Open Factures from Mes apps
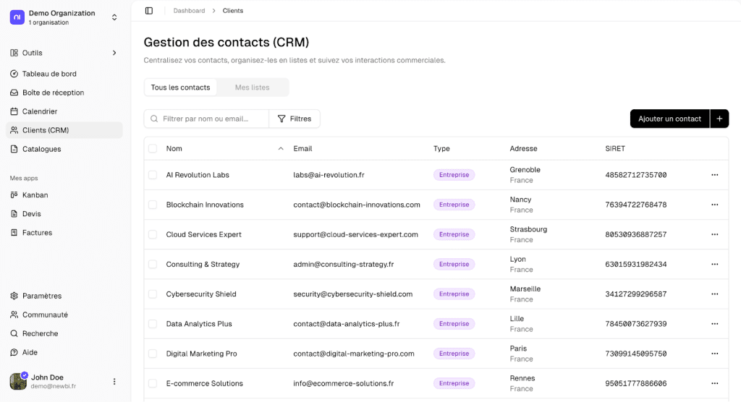741x402 pixels. click(37, 233)
